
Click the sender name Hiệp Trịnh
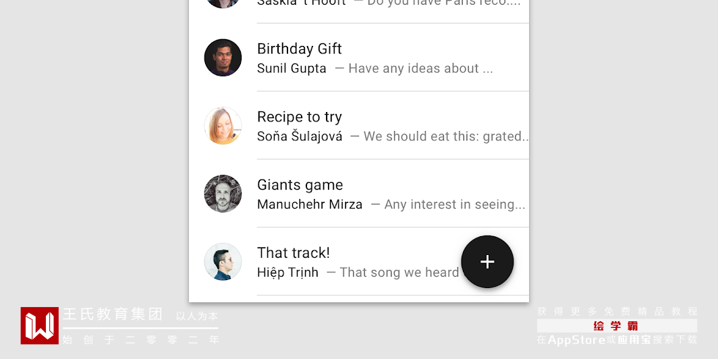point(287,273)
